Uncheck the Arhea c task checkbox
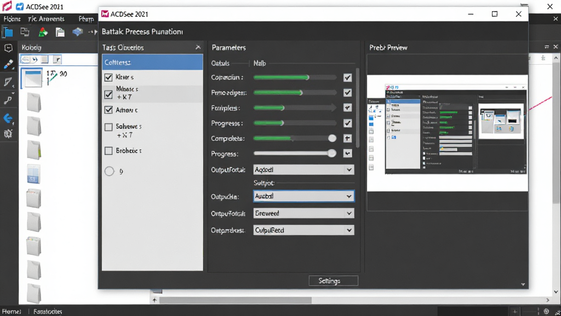 click(108, 110)
